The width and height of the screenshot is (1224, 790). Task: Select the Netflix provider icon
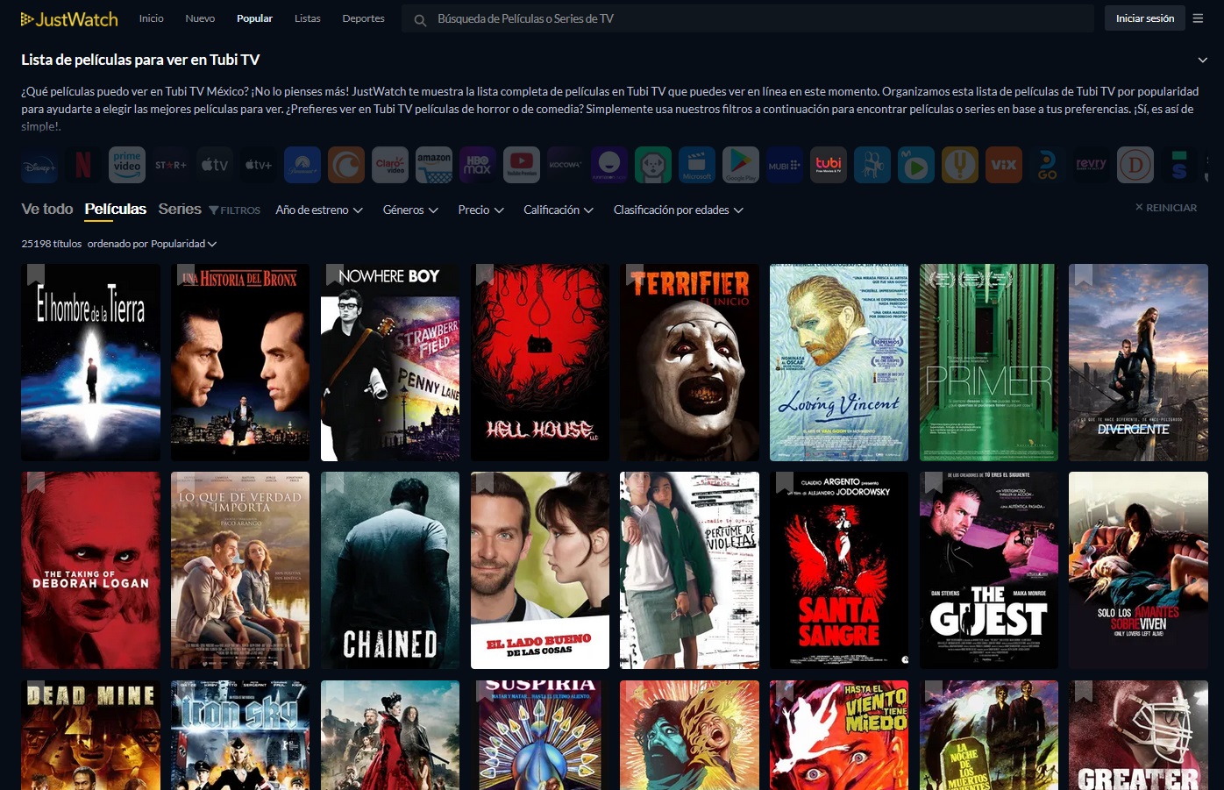point(83,165)
